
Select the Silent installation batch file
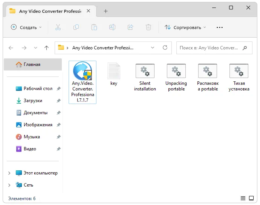pyautogui.click(x=145, y=78)
